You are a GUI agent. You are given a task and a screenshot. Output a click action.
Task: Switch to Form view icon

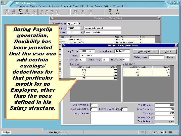83,12
